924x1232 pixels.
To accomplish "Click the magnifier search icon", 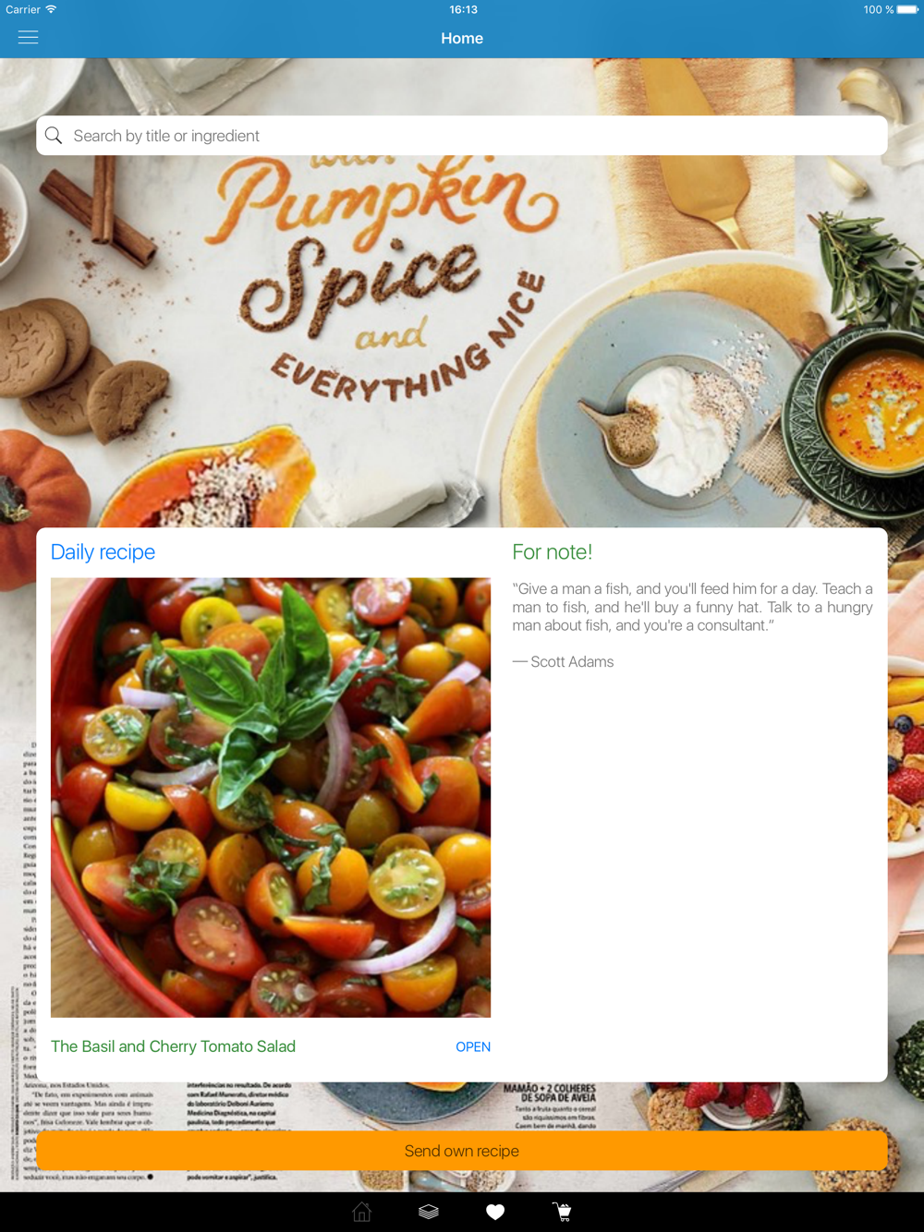I will coord(54,136).
